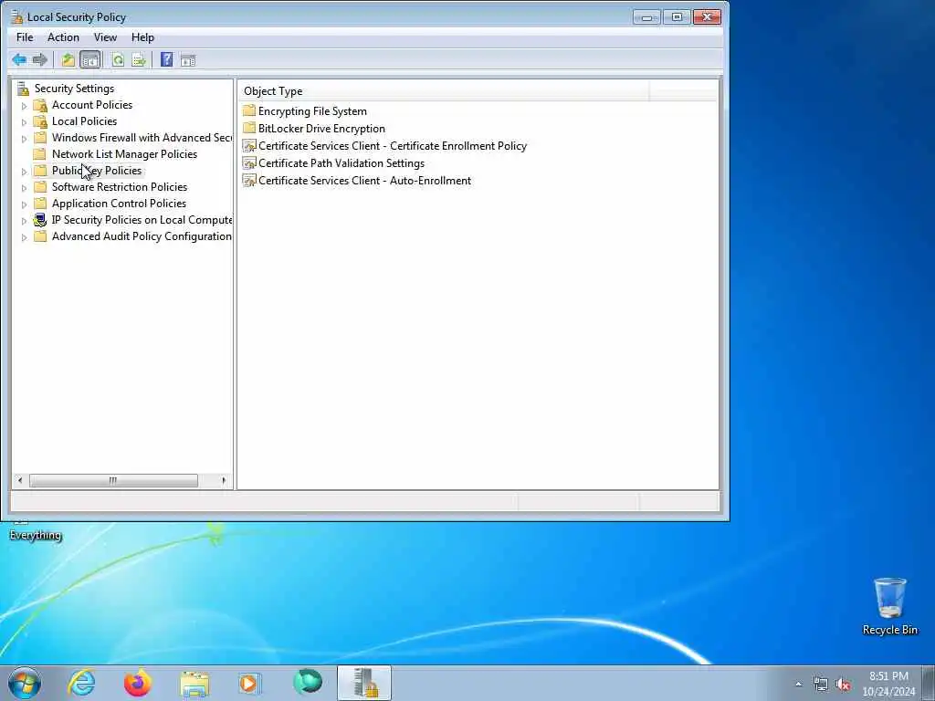Launch Firefox from taskbar
The image size is (935, 701).
(137, 683)
